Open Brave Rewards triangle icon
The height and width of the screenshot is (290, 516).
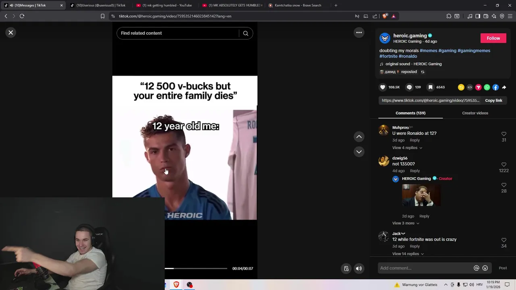393,16
